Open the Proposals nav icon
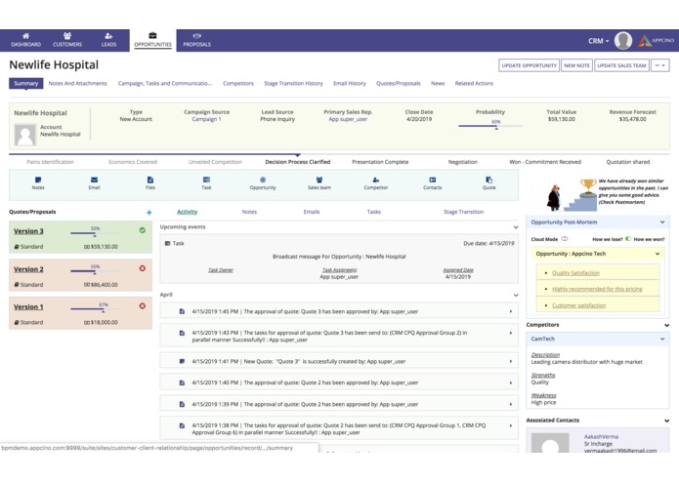This screenshot has height=482, width=679. point(197,36)
